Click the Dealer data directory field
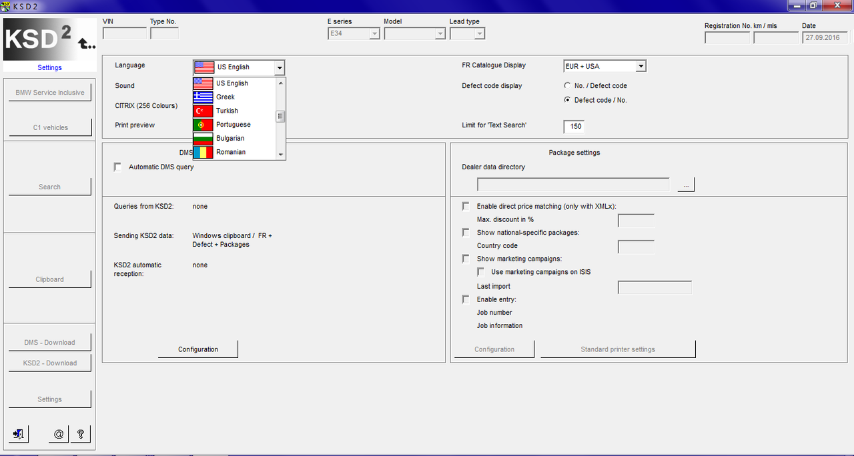The image size is (854, 456). pyautogui.click(x=573, y=185)
